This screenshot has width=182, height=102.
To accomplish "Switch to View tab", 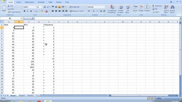I will click(67, 2).
